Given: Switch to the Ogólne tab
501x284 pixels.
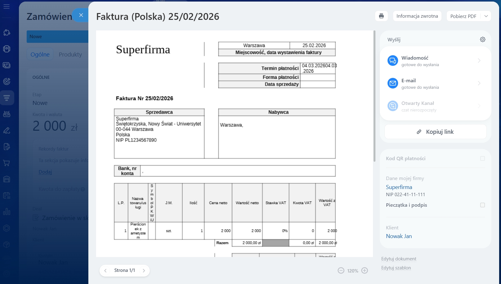Looking at the screenshot, I should (x=40, y=54).
